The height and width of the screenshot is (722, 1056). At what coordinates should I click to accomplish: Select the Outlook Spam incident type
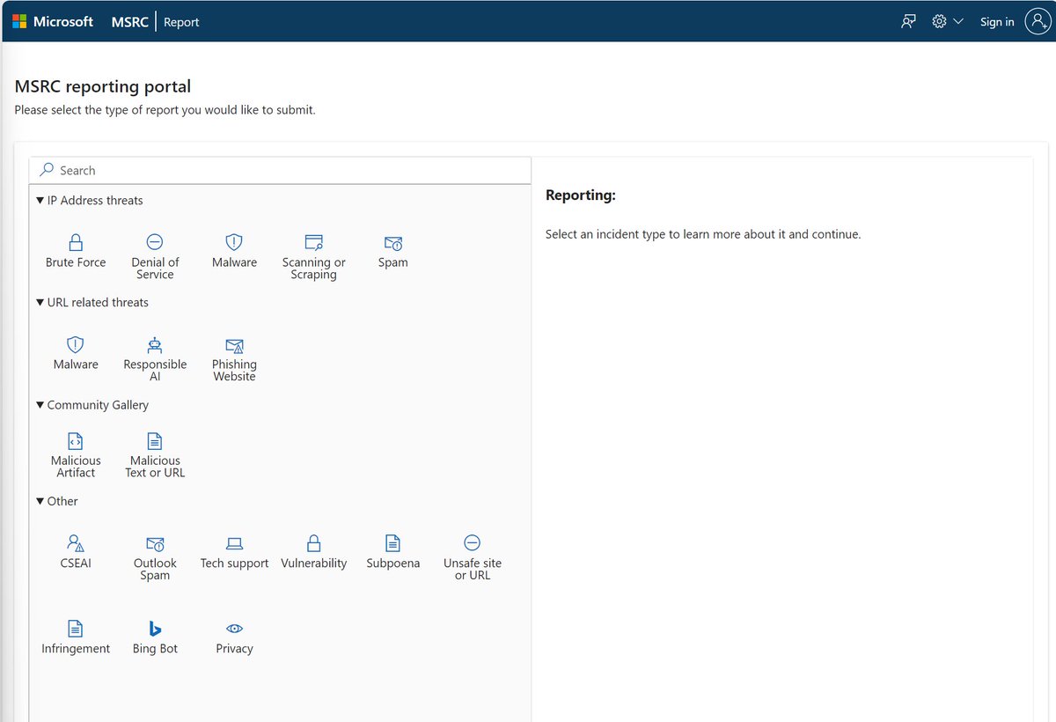click(x=155, y=557)
